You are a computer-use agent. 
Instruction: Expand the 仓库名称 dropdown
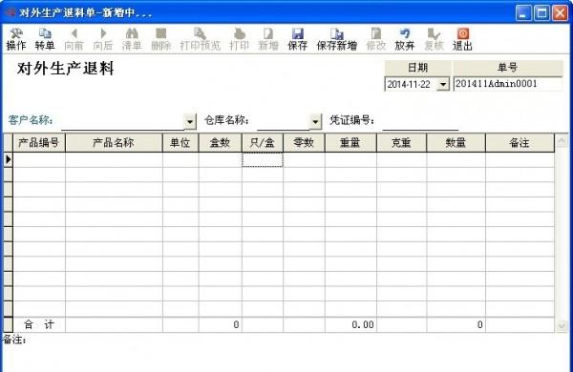click(315, 121)
